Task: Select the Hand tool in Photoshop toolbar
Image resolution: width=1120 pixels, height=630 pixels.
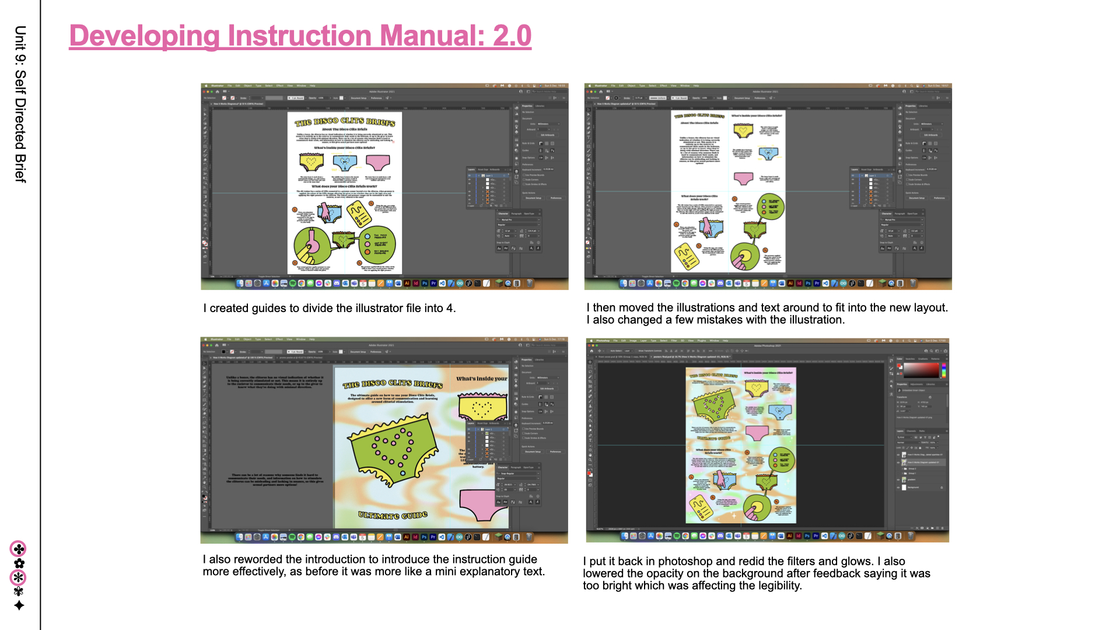Action: pyautogui.click(x=590, y=455)
